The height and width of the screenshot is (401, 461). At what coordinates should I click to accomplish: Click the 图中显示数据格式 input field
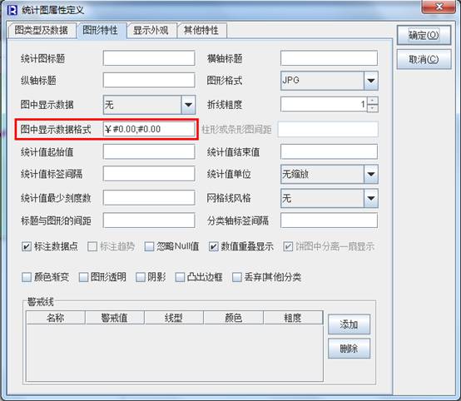(x=149, y=129)
